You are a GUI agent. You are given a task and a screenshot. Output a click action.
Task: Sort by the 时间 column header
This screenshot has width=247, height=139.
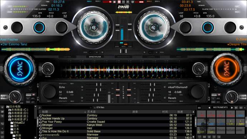pyautogui.click(x=165, y=112)
